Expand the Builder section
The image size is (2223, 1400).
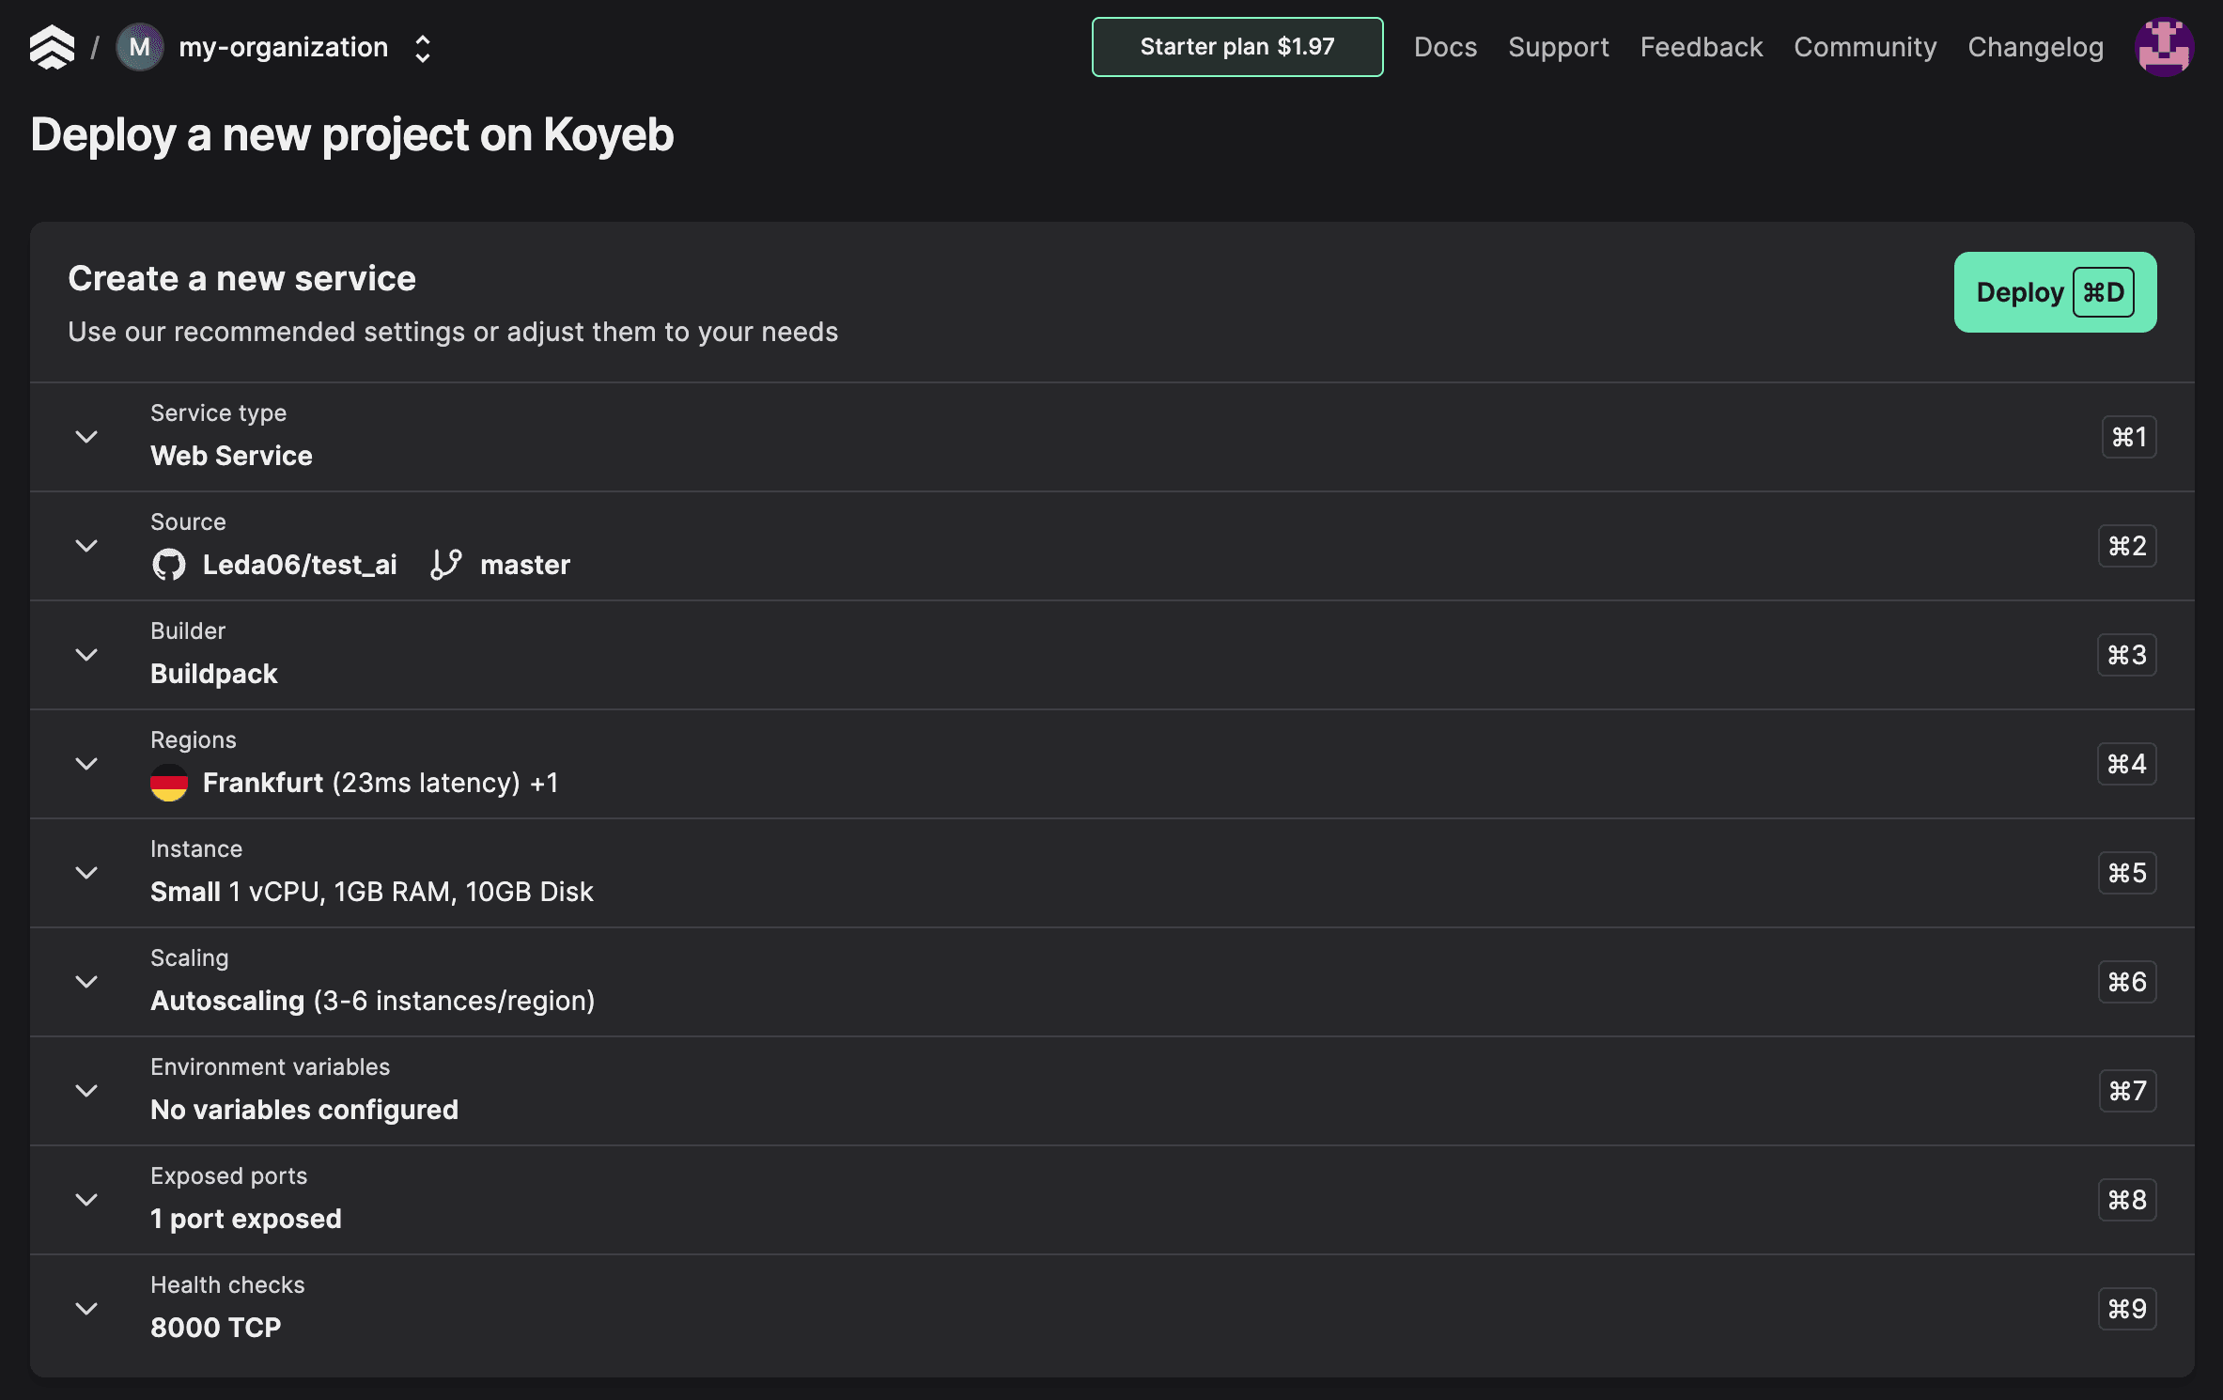pos(85,654)
